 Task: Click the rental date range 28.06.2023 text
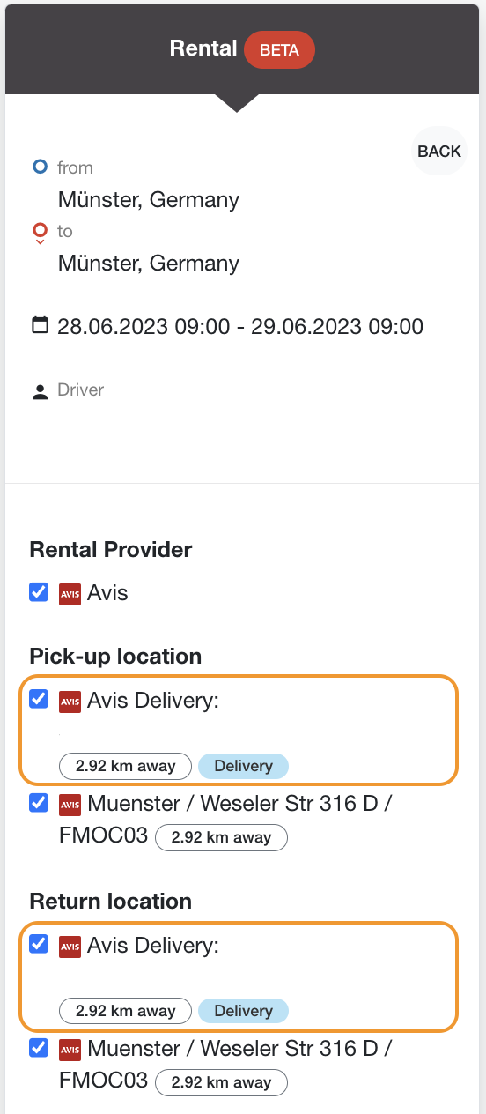pos(240,327)
